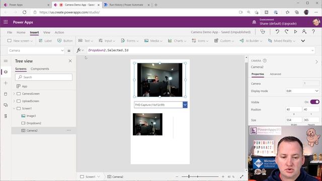Open the Input ribbon dropdown

pos(107,41)
